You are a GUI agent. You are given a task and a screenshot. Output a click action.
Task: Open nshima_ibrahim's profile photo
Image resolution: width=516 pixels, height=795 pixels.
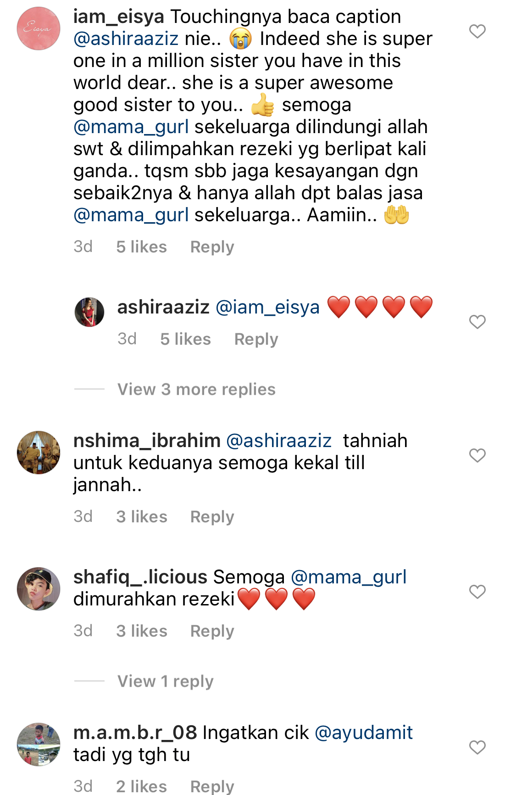coord(39,452)
